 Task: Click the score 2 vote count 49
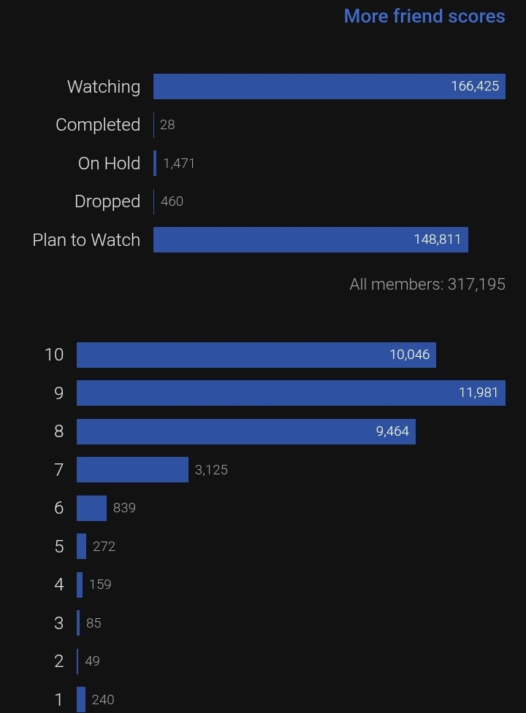coord(92,661)
